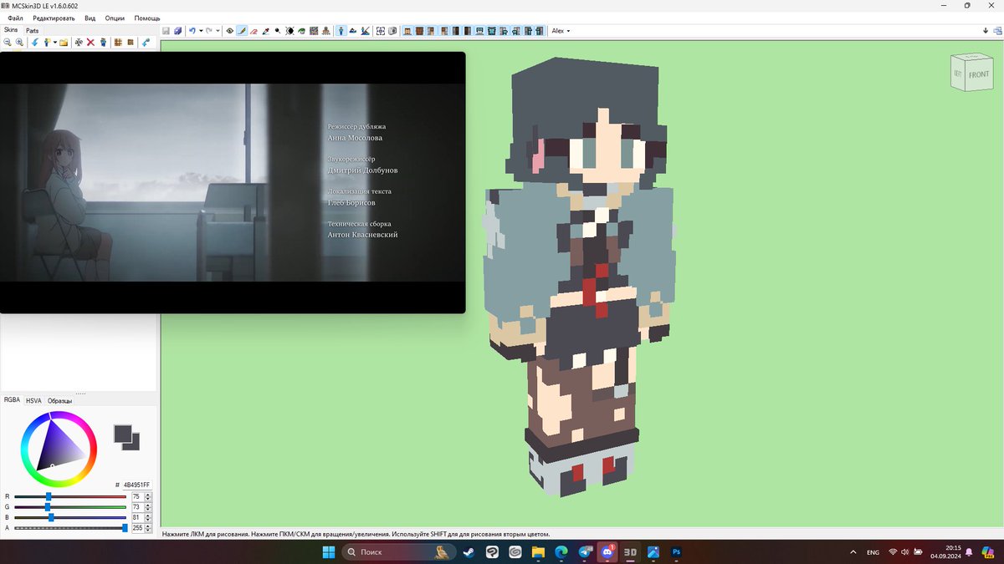Switch to the Образцы swatches tab
1004x564 pixels.
coord(59,400)
